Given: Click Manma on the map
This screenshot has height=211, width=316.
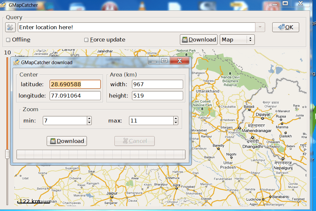Looking at the screenshot, I should tap(282, 127).
